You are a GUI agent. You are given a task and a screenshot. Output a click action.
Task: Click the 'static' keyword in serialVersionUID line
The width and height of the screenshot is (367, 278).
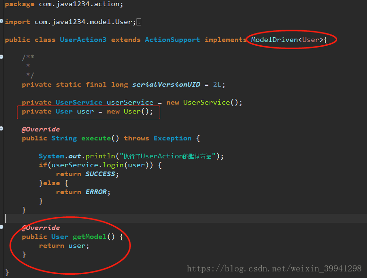click(x=68, y=84)
